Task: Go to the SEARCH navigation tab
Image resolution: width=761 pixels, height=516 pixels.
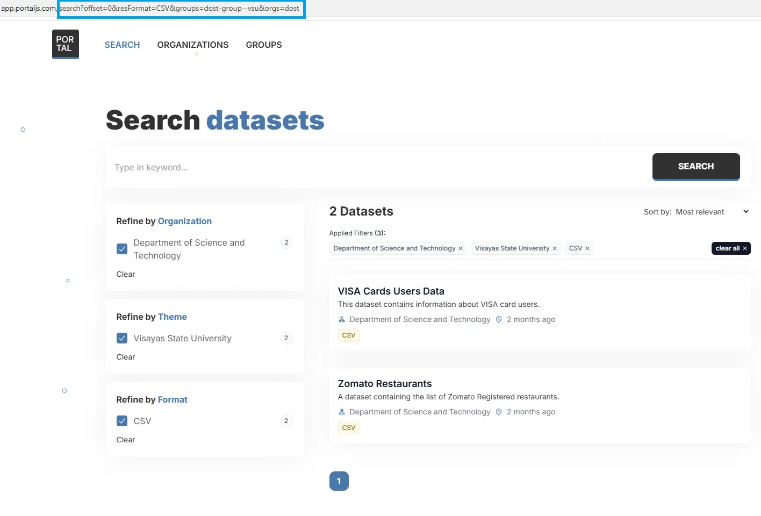Action: point(122,45)
